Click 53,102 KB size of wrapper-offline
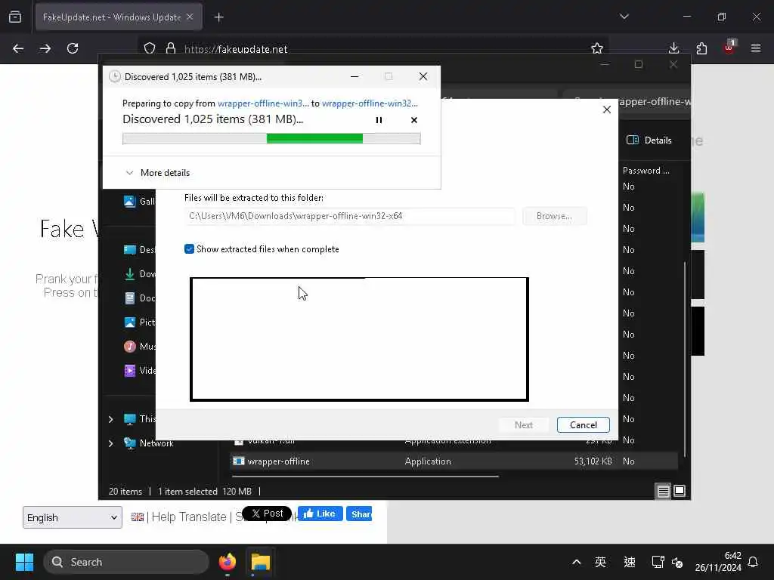Viewport: 774px width, 580px height. coord(593,461)
